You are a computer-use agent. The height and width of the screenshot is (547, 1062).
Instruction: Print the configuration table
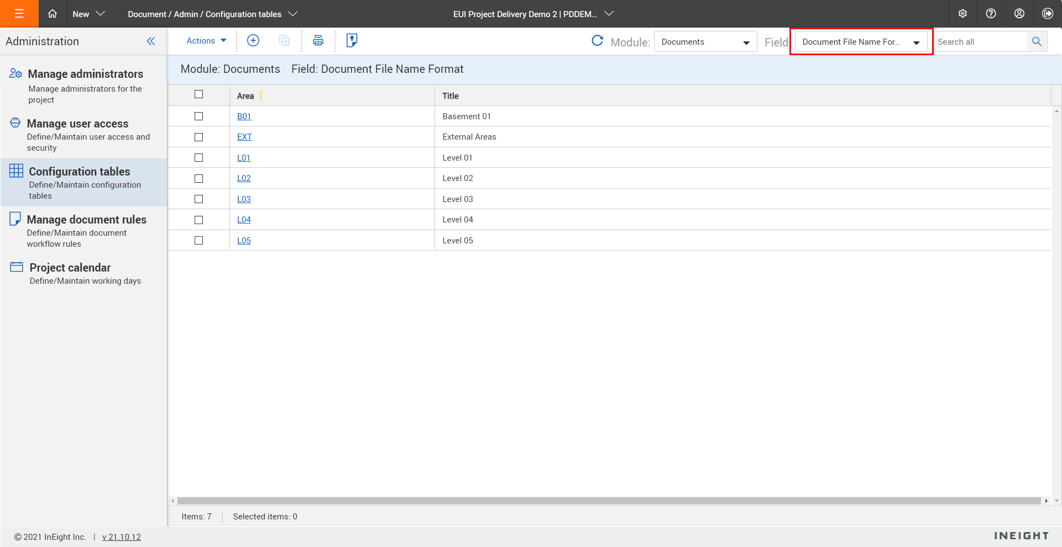point(318,40)
